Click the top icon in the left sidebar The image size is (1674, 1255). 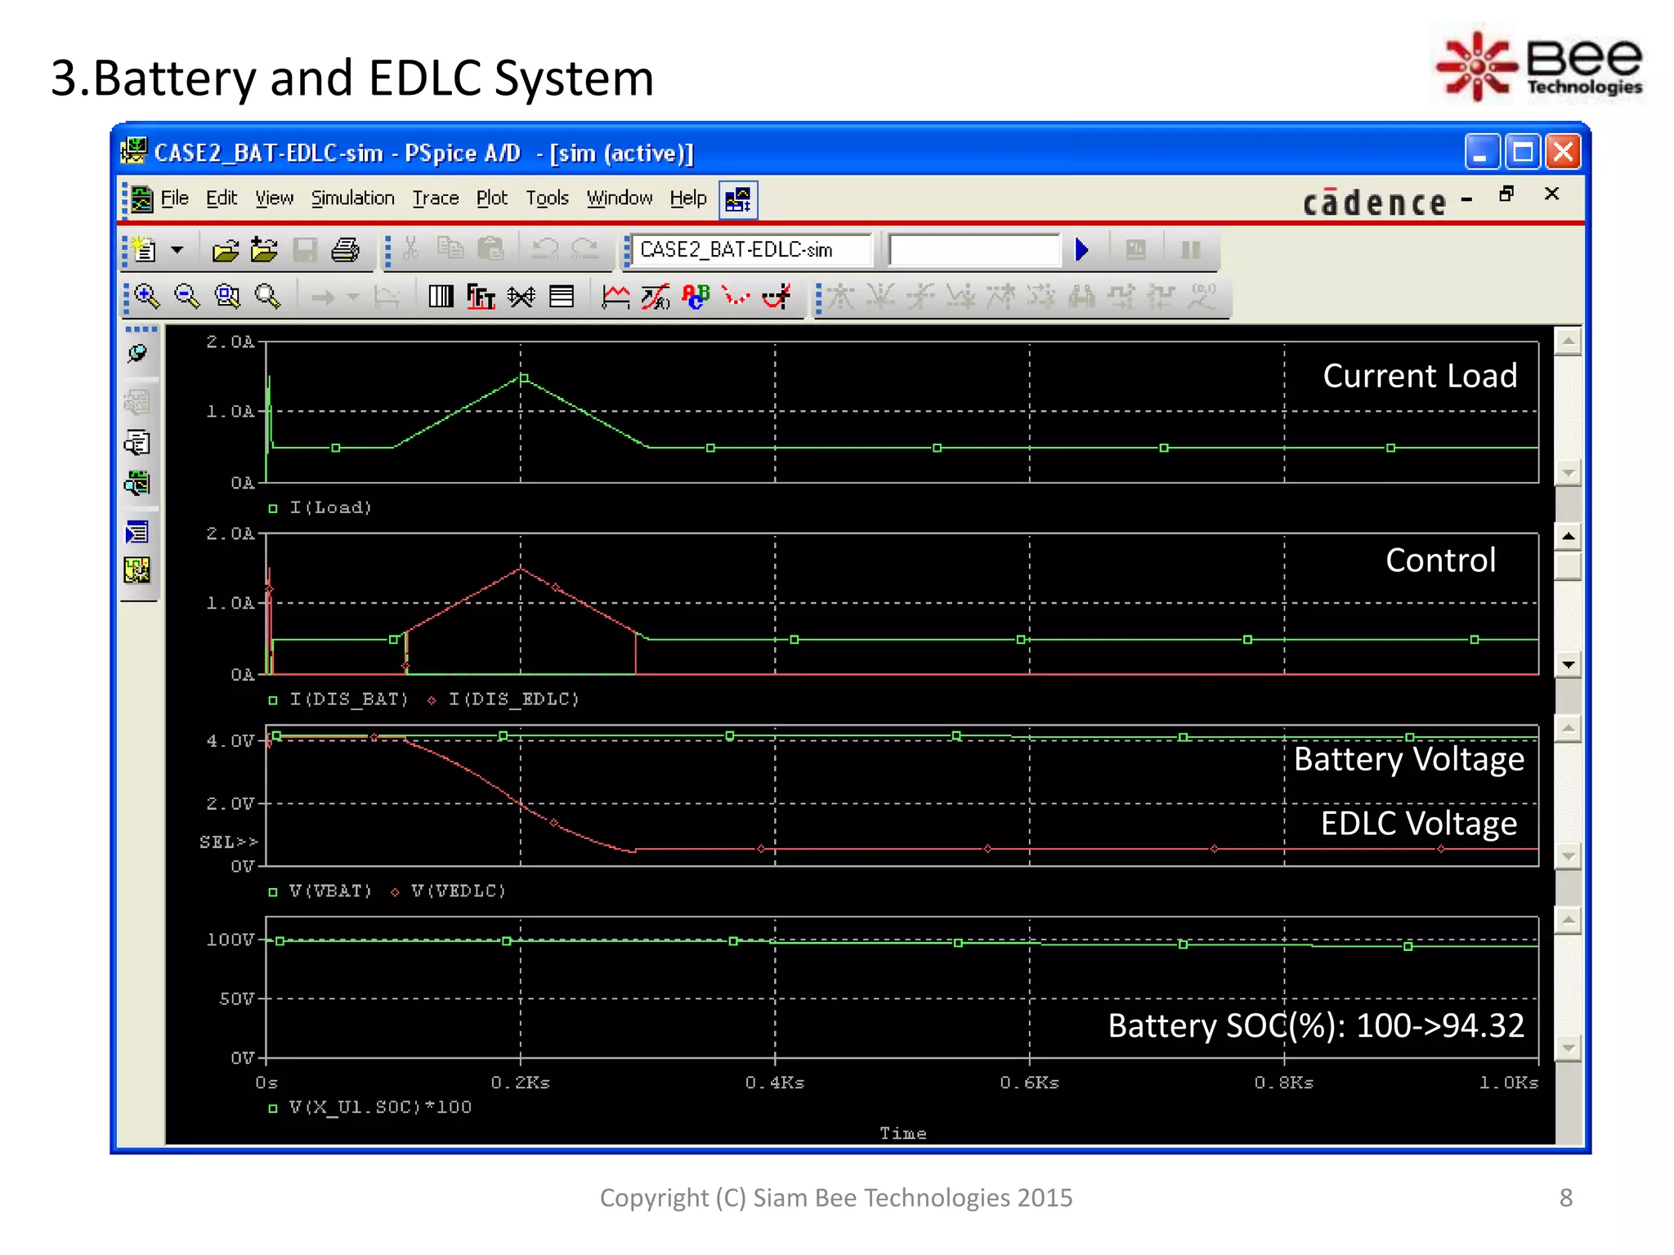click(x=137, y=354)
